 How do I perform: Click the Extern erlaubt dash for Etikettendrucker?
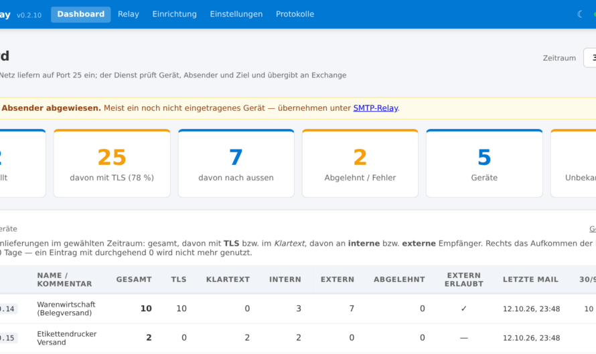click(463, 338)
